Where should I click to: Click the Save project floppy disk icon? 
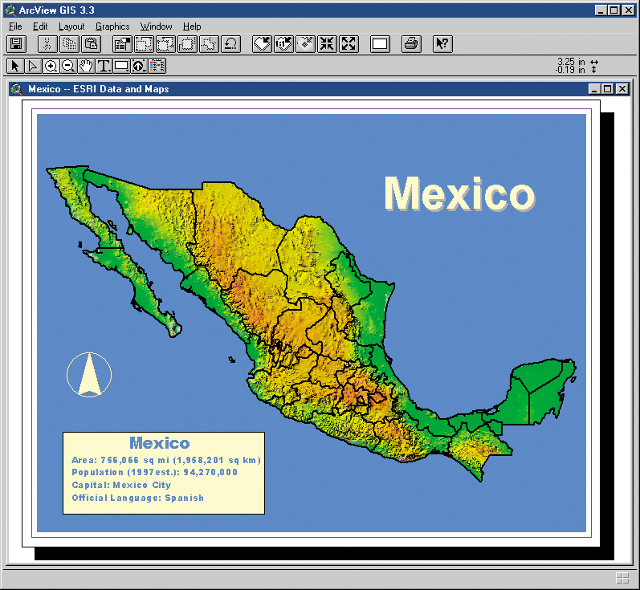click(x=16, y=43)
